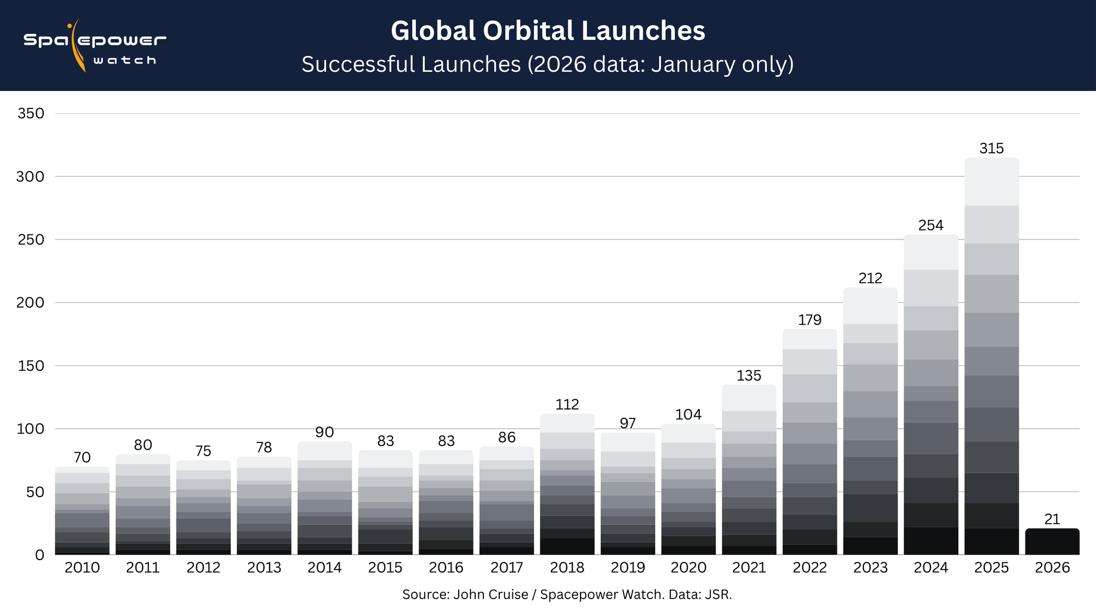Click the 315 value label above 2025
Screen dimensions: 1096x616
(991, 148)
